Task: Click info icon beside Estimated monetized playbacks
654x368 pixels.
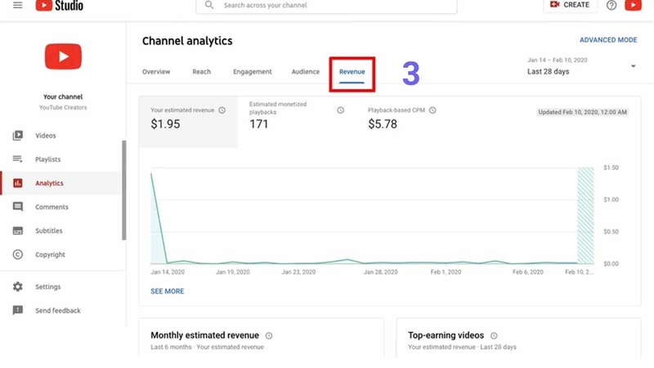Action: 341,110
